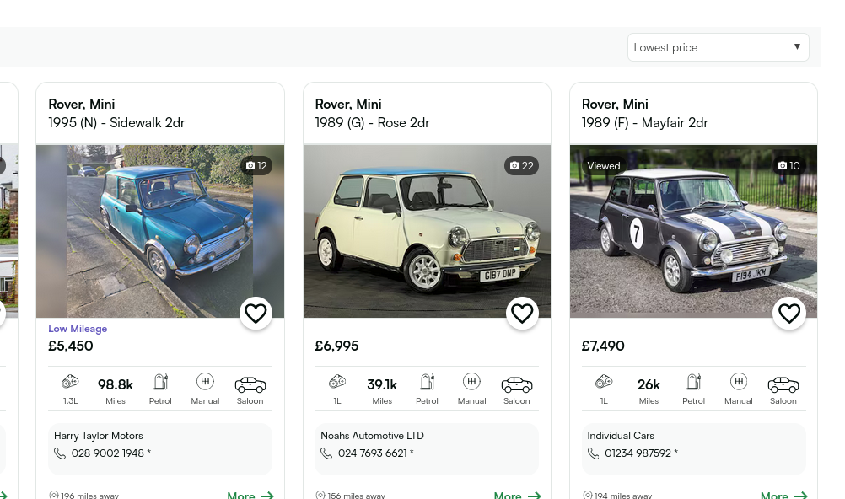Click the Manual gearbox icon on Rose listing

471,382
